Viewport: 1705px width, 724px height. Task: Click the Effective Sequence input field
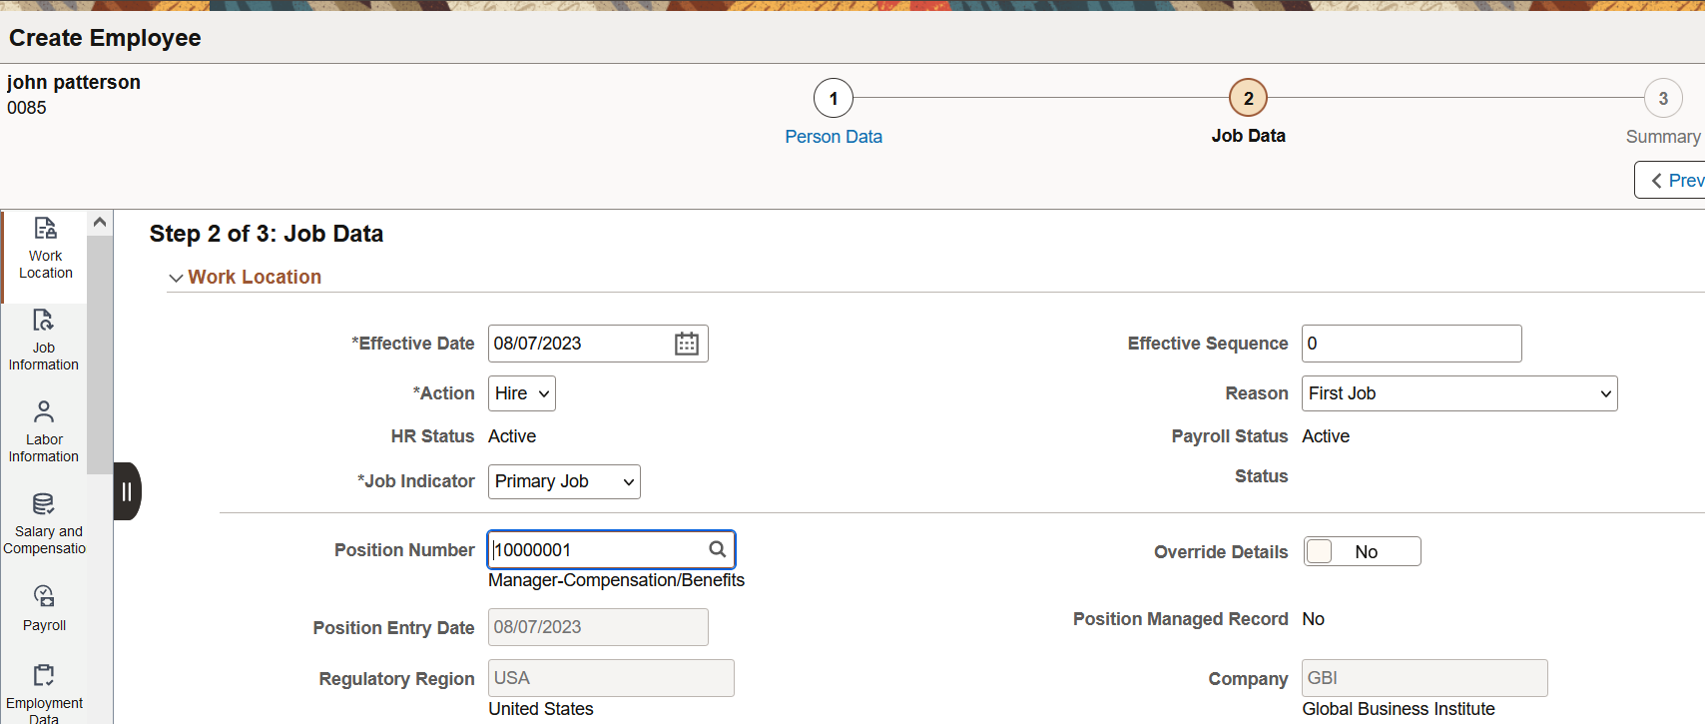(x=1411, y=344)
